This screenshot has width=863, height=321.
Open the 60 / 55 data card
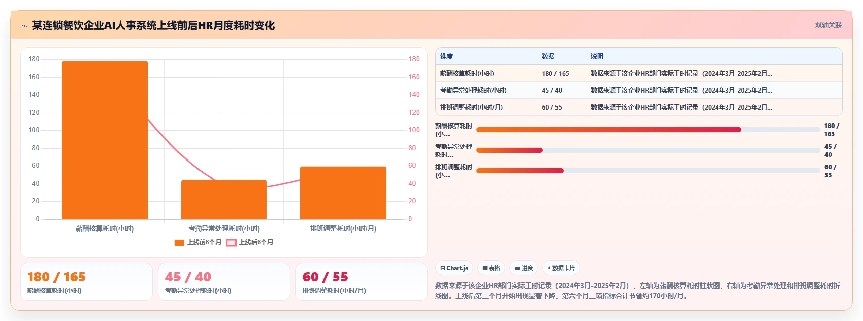click(x=362, y=282)
